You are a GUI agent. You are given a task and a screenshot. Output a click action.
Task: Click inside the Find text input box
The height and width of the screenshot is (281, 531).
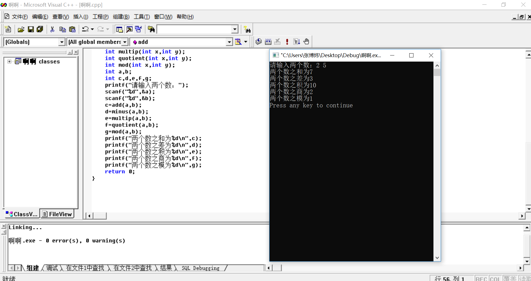[x=194, y=29]
